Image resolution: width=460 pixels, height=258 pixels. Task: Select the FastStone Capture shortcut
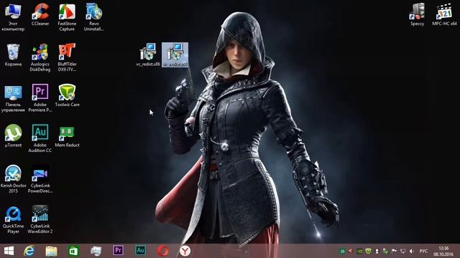coord(67,16)
